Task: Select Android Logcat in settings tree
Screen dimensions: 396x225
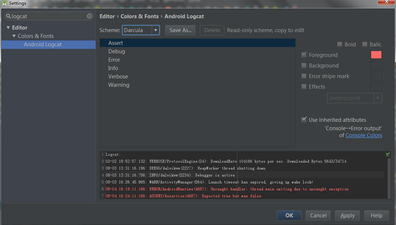Action: pyautogui.click(x=48, y=44)
